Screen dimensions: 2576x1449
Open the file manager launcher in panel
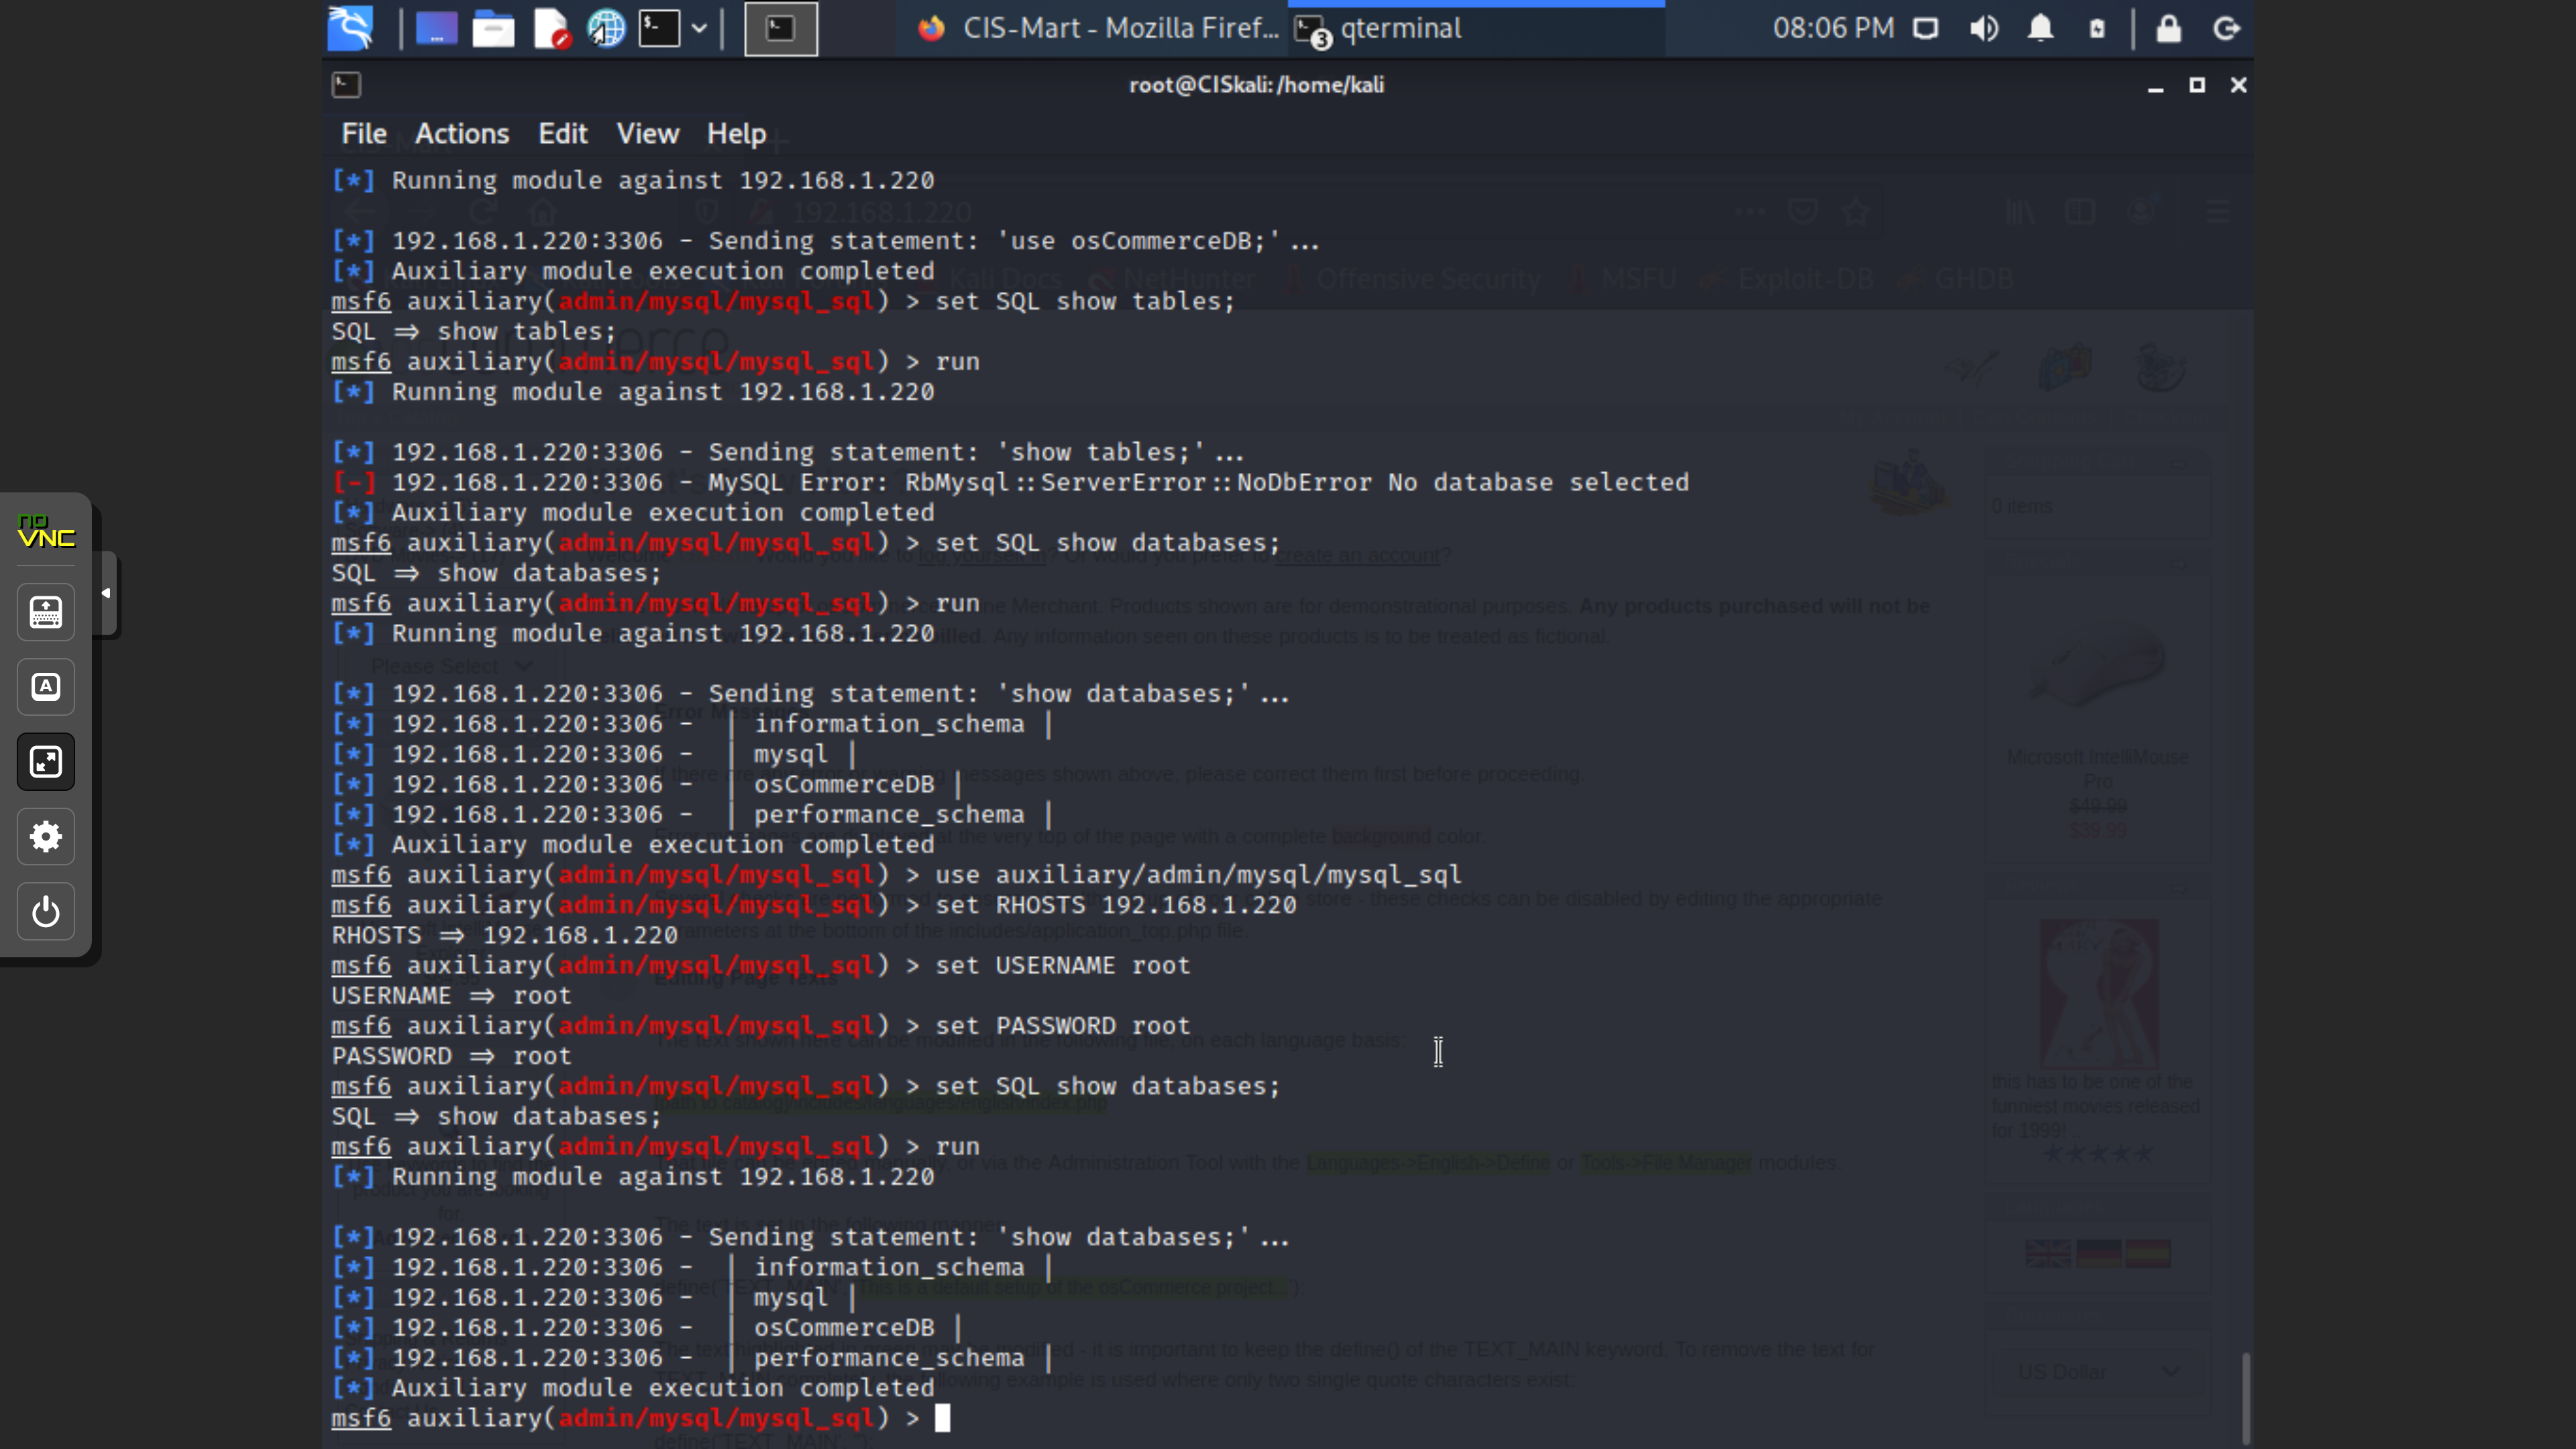pyautogui.click(x=493, y=28)
